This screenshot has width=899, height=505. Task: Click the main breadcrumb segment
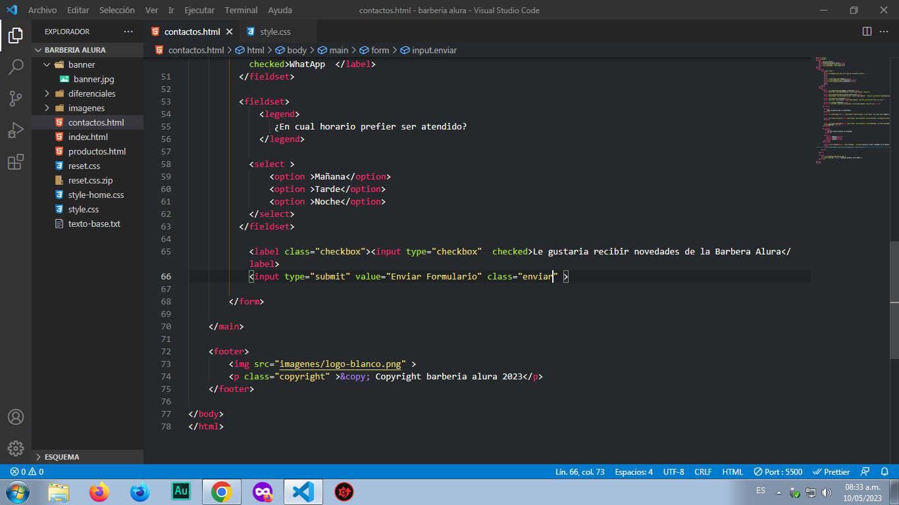coord(333,50)
